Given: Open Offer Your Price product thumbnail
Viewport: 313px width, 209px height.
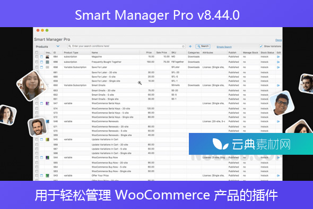Looking at the screenshot, I should click(47, 175).
